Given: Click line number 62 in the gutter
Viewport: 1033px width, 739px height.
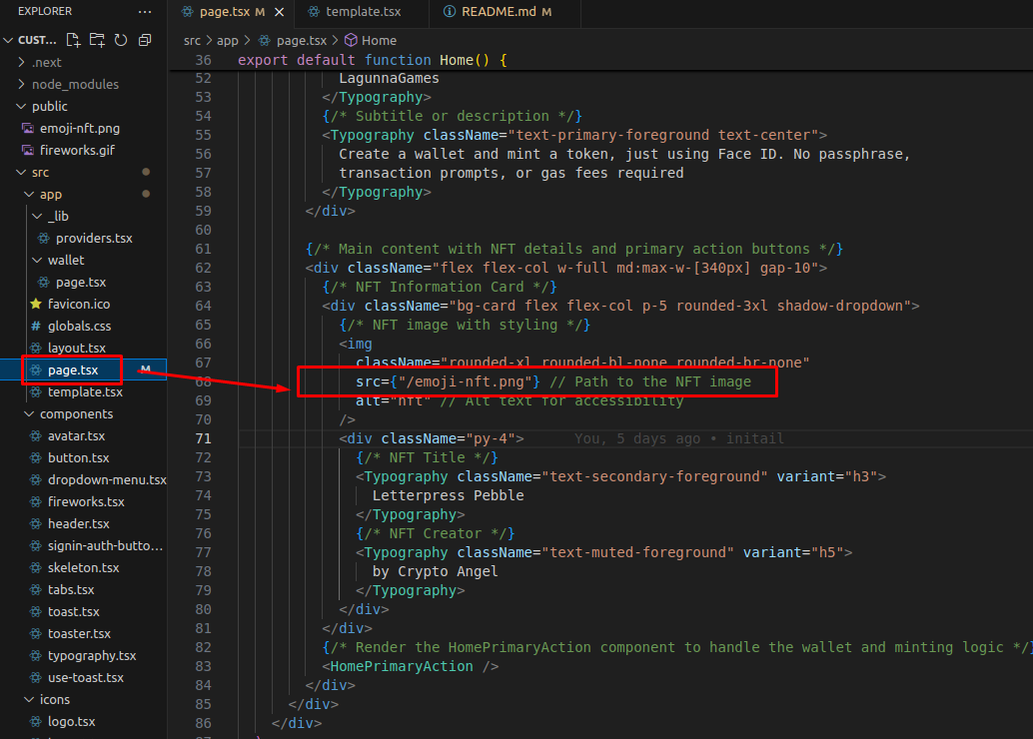Looking at the screenshot, I should pos(203,268).
